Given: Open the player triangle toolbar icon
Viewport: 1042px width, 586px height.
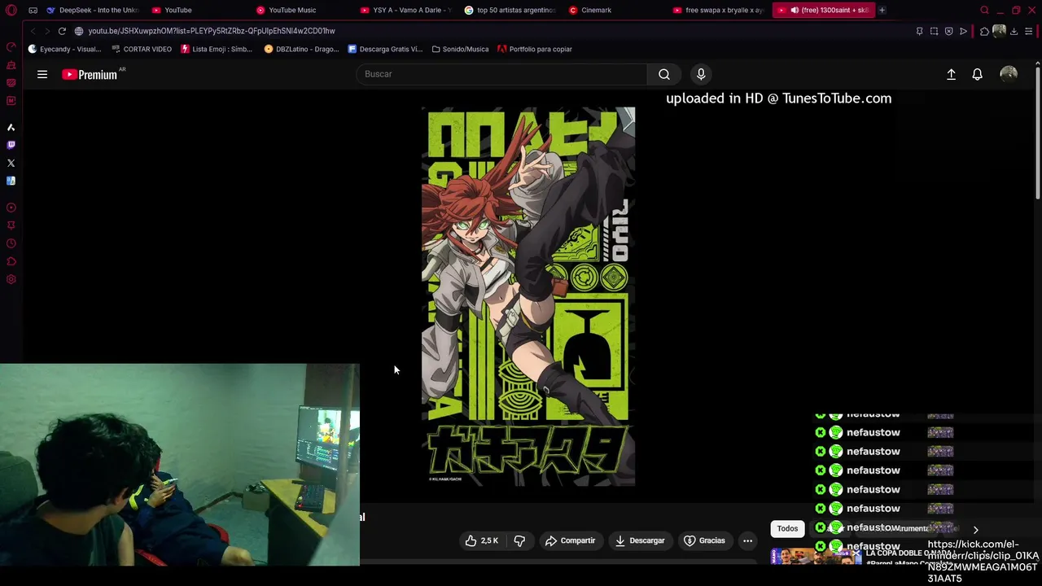Looking at the screenshot, I should pyautogui.click(x=963, y=31).
